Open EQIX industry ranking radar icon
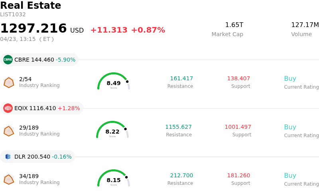Viewport: 319px width, 194px height. (9, 130)
